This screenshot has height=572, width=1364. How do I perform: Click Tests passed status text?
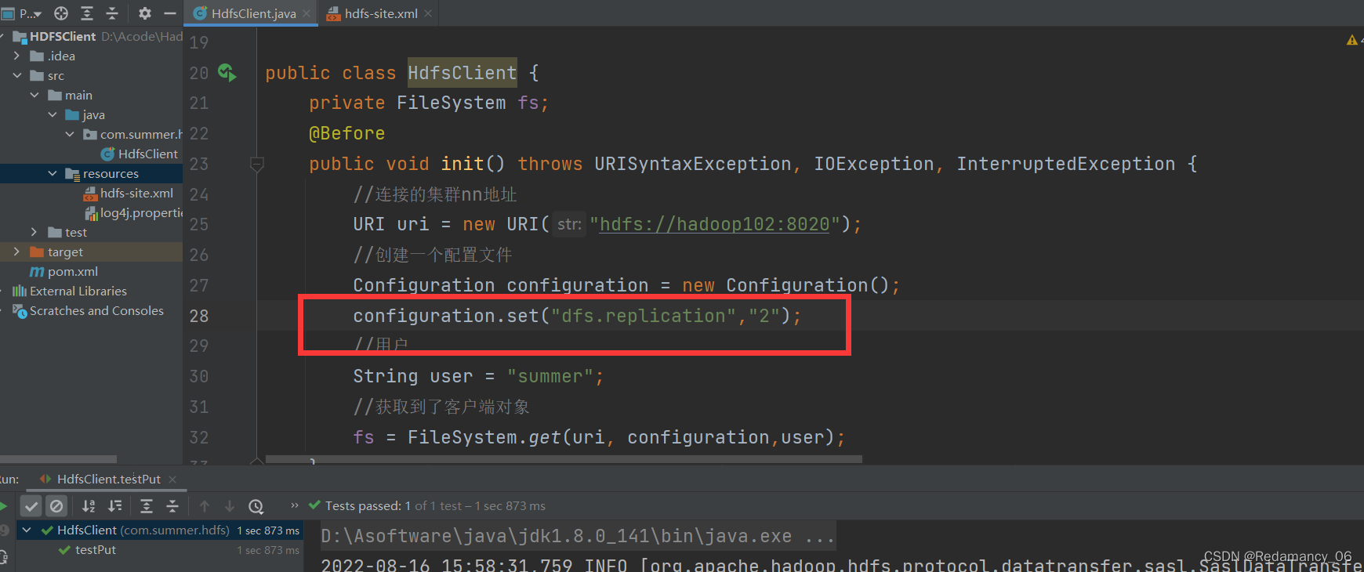coord(435,506)
